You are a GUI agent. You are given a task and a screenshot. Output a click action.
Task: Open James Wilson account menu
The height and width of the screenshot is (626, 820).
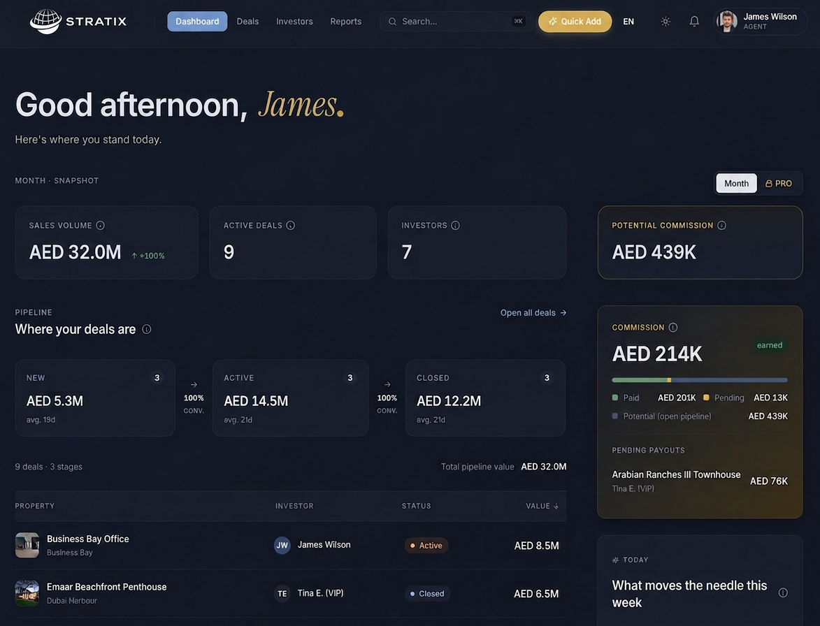pos(761,22)
